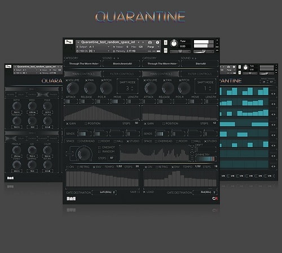Viewport: 282px width, 253px height.
Task: Open the info icon beside the camera
Action: pyautogui.click(x=157, y=42)
